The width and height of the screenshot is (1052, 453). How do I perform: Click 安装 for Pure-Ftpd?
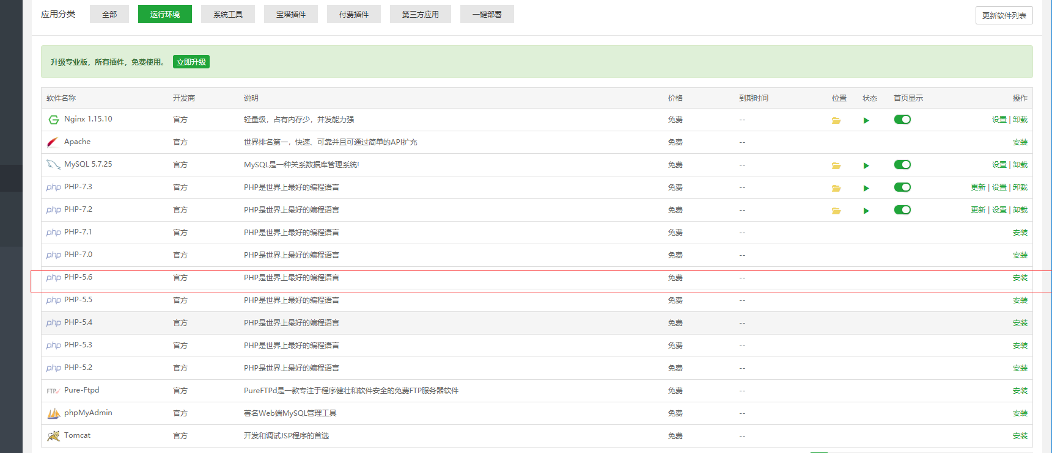1020,391
